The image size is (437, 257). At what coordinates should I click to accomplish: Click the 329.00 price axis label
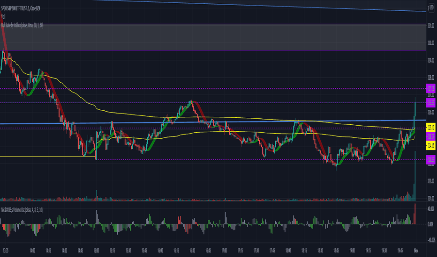pyautogui.click(x=431, y=60)
